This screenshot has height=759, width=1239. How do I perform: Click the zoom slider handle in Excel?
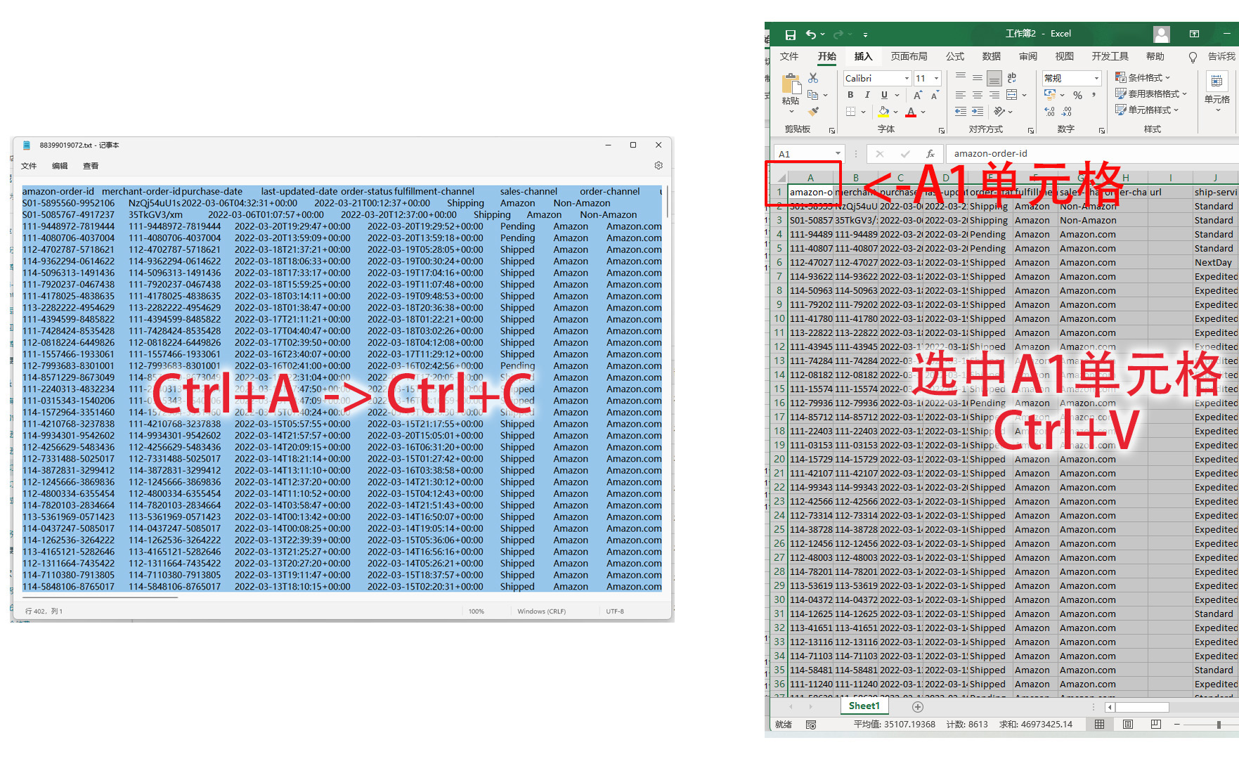tap(1218, 725)
